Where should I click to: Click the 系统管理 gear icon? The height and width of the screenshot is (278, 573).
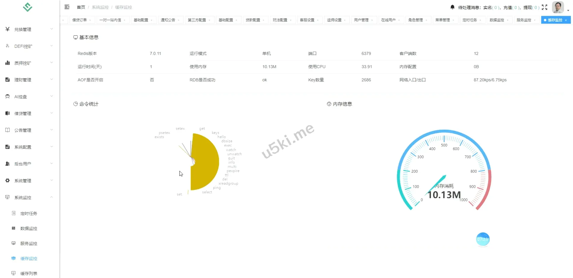click(7, 181)
